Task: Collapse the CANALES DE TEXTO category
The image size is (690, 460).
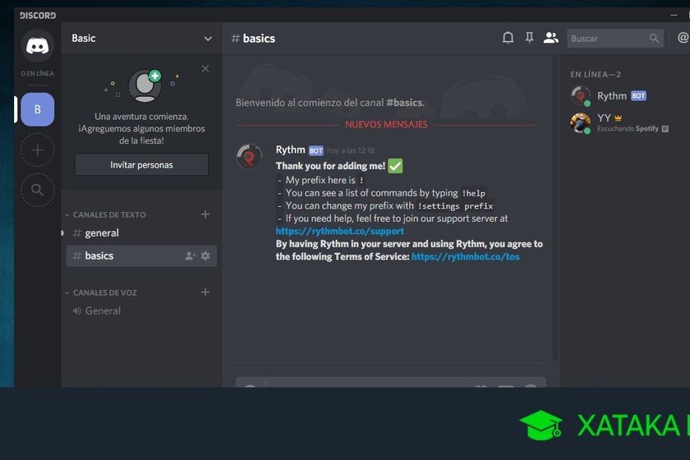Action: click(x=106, y=215)
